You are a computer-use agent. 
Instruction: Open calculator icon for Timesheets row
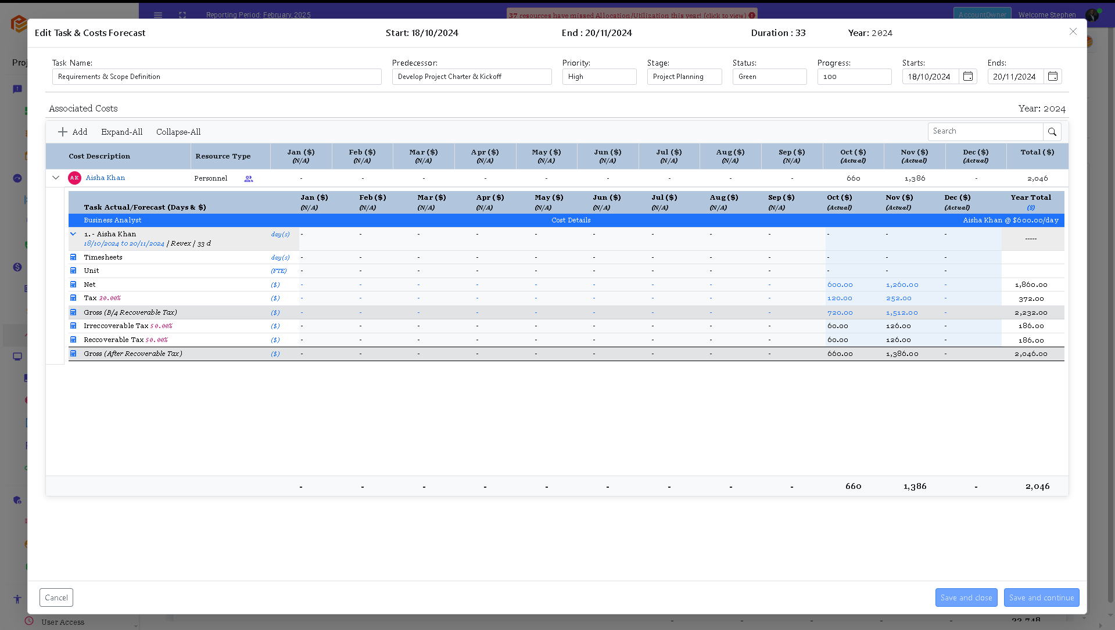(x=73, y=257)
